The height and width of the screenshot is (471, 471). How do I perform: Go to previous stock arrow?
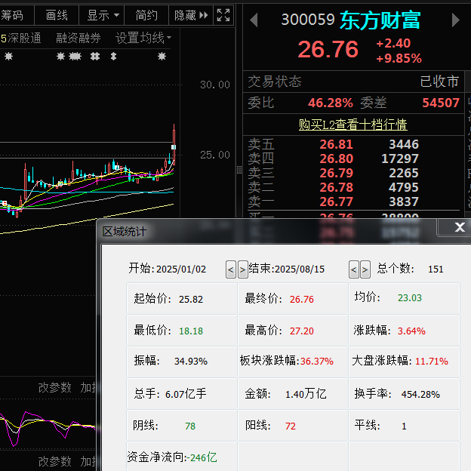click(x=254, y=20)
